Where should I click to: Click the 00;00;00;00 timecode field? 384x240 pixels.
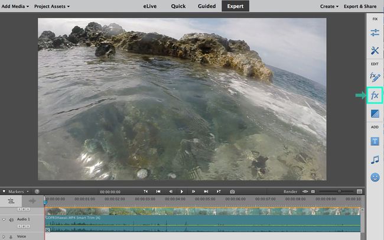click(x=110, y=192)
